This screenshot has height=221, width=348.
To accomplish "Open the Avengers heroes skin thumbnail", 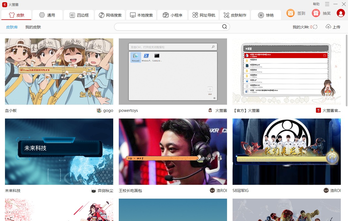I will [x=287, y=210].
